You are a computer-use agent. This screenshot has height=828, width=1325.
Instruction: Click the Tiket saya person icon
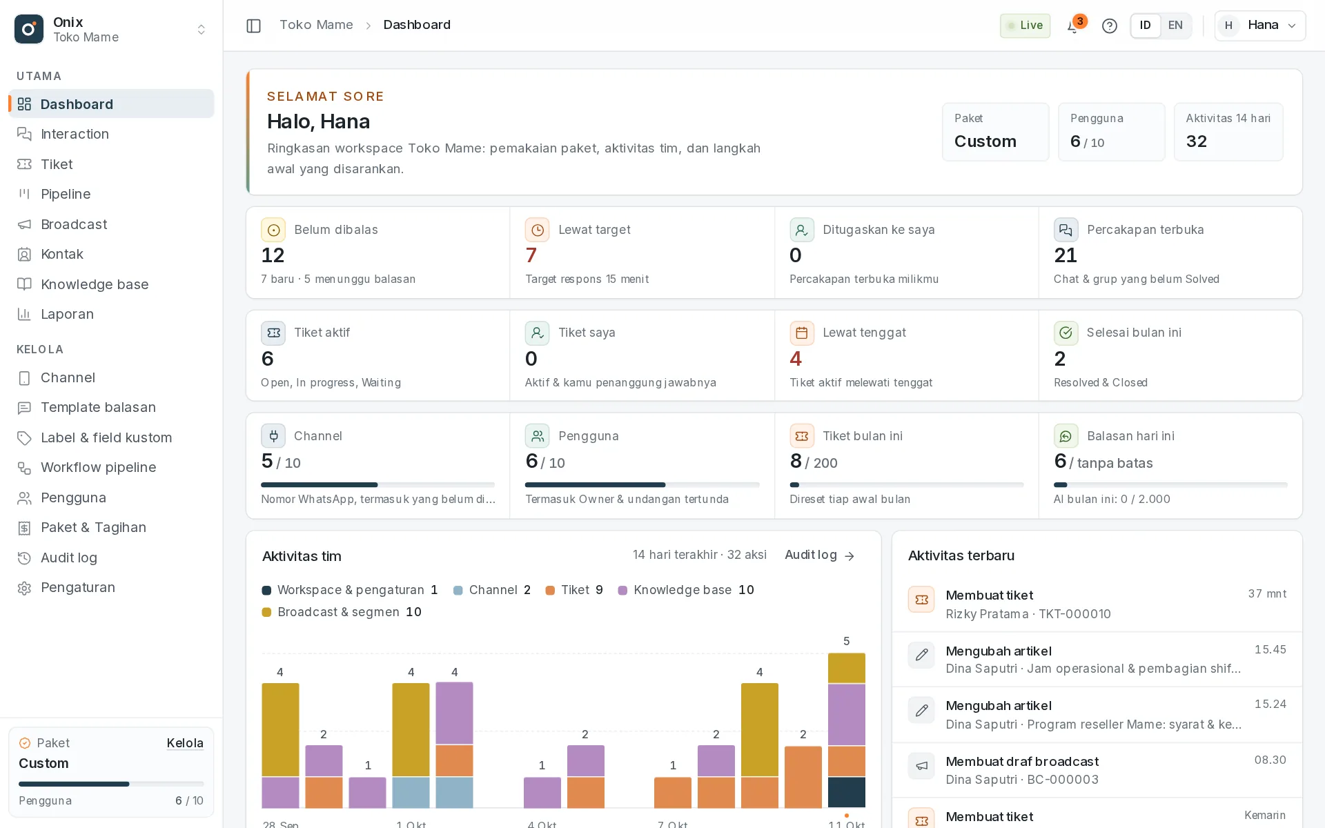point(538,333)
